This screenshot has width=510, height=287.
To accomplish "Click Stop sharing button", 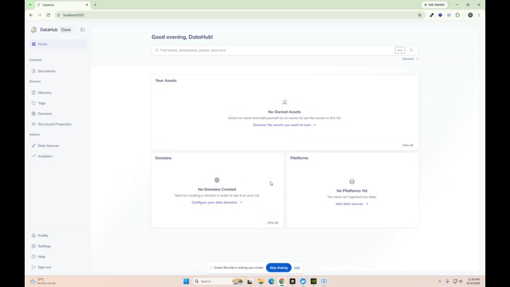I will coord(279,268).
